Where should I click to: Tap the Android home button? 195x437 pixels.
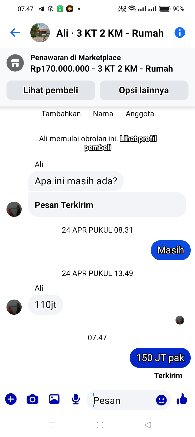coord(100,425)
